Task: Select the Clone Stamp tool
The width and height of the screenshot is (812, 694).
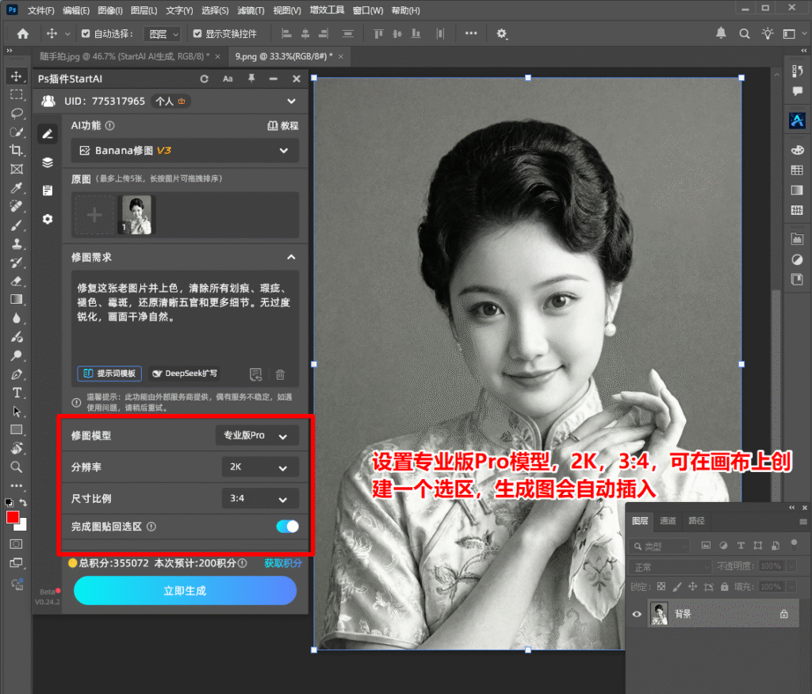Action: [17, 244]
